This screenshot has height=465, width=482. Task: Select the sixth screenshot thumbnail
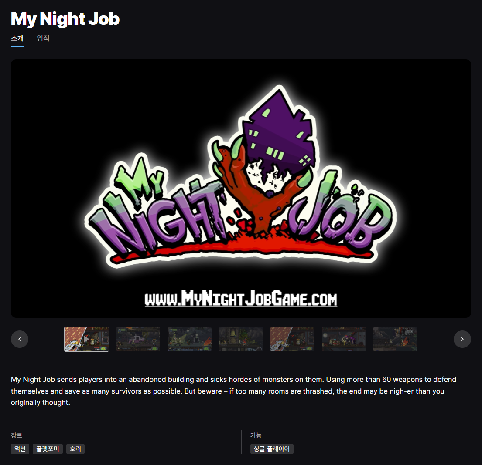pyautogui.click(x=344, y=339)
